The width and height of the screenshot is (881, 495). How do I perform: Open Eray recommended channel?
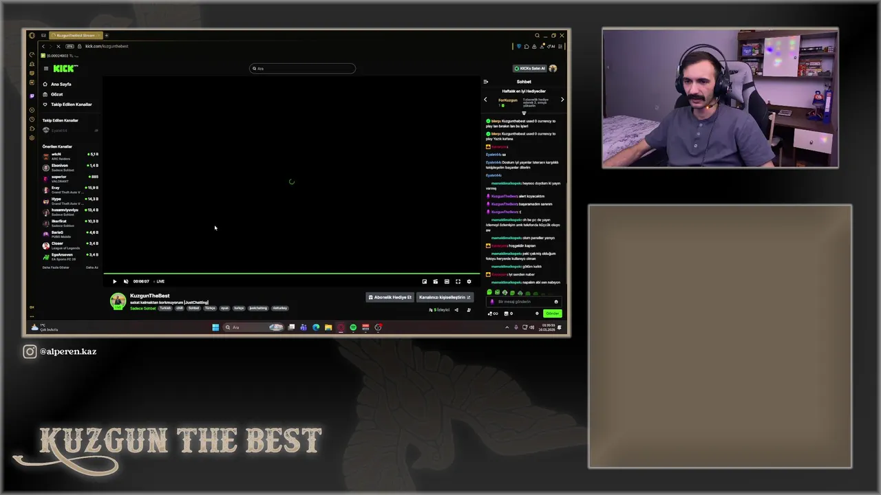pos(70,190)
